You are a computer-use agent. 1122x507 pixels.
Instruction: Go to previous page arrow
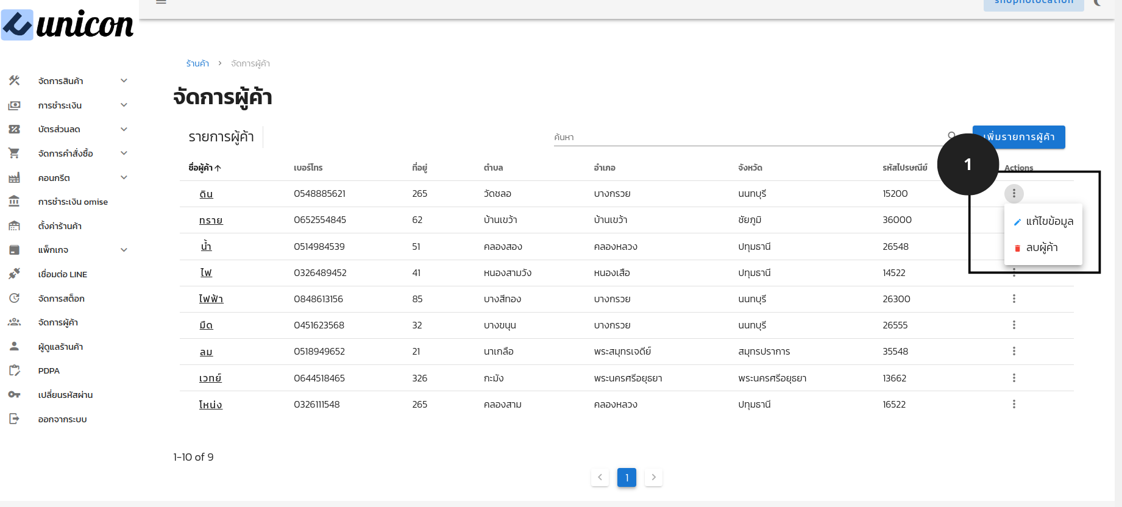tap(600, 477)
